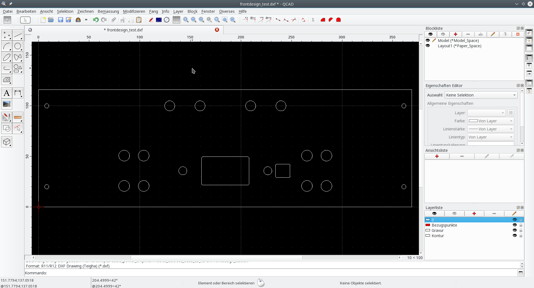This screenshot has height=288, width=534.
Task: Toggle draft mode red pencil icon
Action: pyautogui.click(x=151, y=20)
